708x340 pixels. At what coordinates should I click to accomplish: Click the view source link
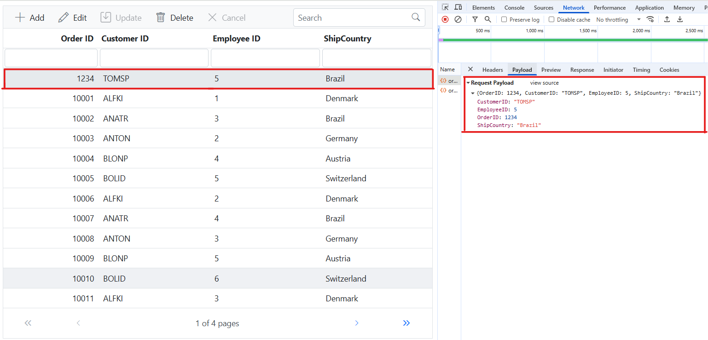pos(544,83)
